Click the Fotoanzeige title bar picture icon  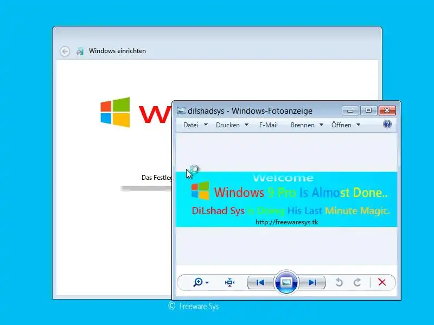[x=181, y=110]
